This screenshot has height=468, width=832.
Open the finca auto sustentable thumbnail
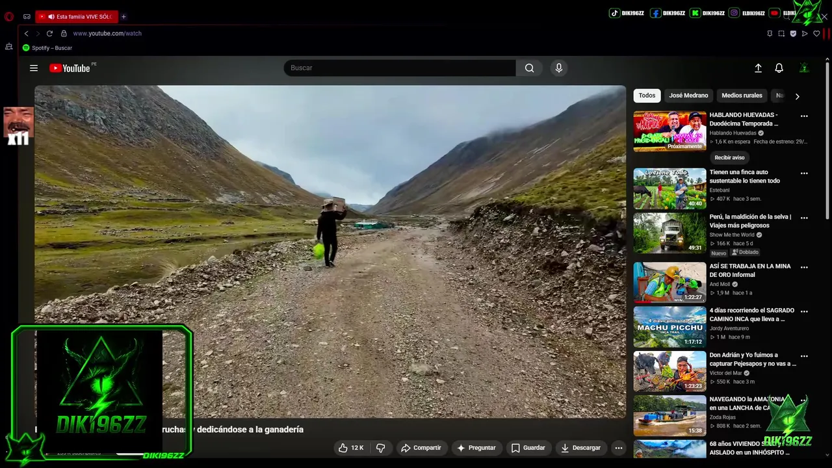tap(669, 188)
